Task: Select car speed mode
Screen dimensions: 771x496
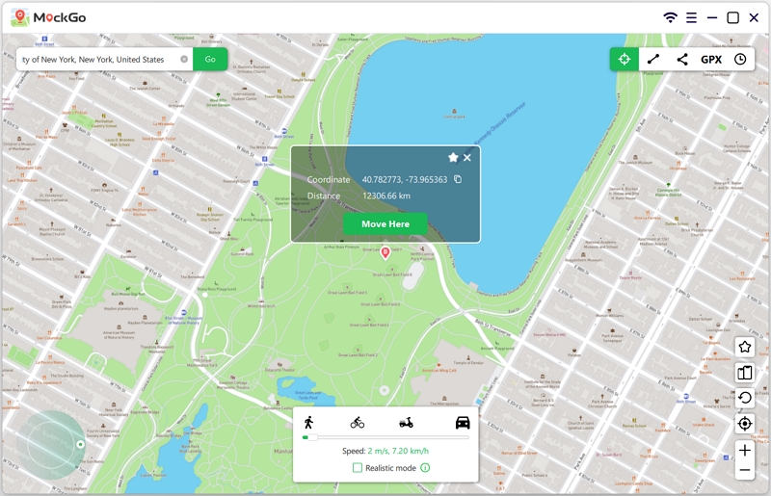Action: [x=463, y=422]
